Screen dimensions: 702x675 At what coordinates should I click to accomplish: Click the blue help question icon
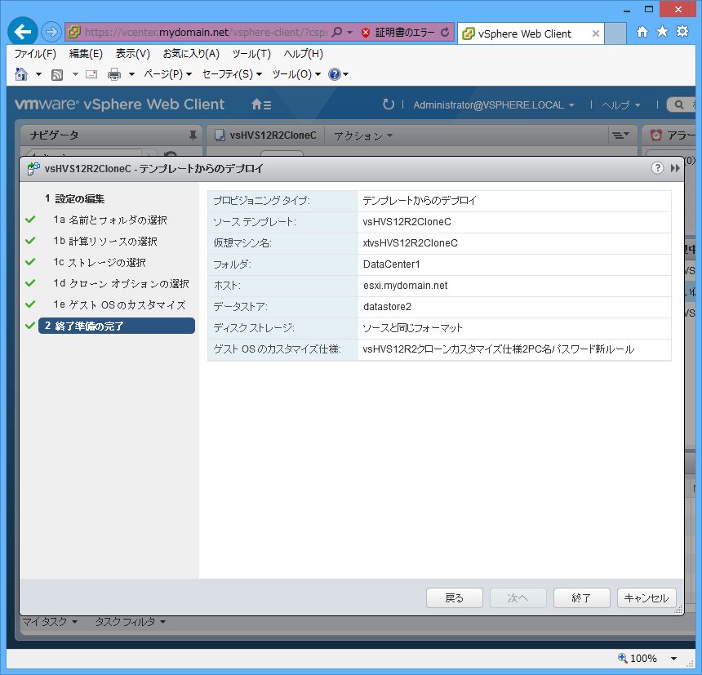click(335, 73)
